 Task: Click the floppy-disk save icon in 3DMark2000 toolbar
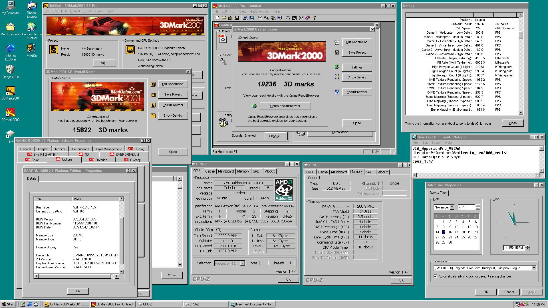click(237, 18)
